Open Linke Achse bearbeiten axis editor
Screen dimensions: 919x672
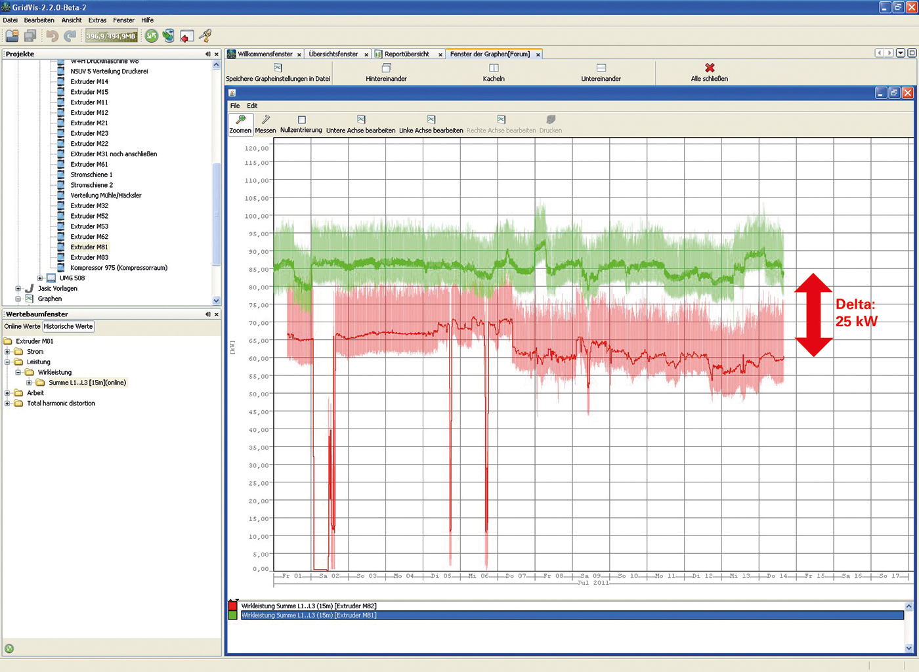[431, 120]
